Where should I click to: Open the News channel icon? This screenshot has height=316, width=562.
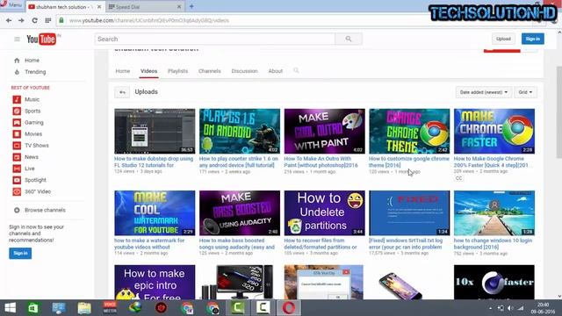click(x=17, y=157)
